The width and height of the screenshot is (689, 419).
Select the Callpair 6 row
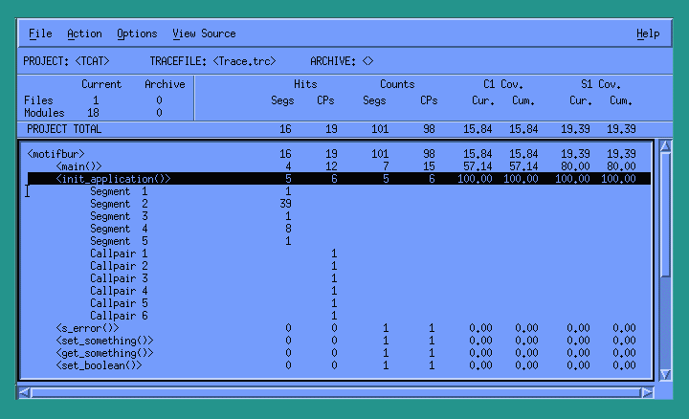119,316
